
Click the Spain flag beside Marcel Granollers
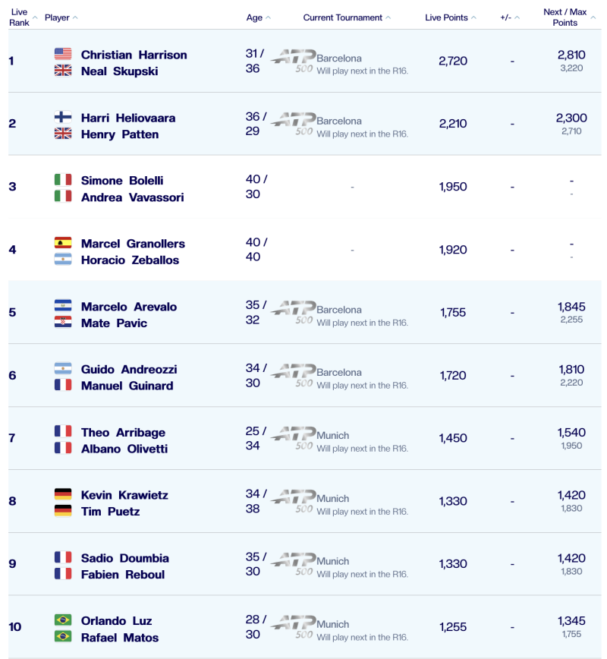(63, 243)
